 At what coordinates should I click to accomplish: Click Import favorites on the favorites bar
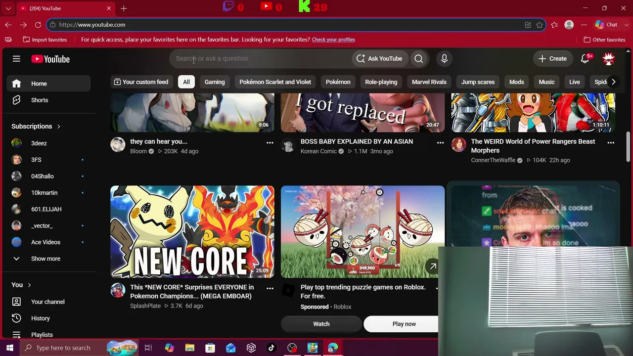coord(45,40)
